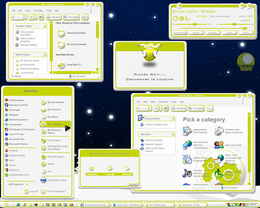Open BoXXi's Documents folder icon

61,45
